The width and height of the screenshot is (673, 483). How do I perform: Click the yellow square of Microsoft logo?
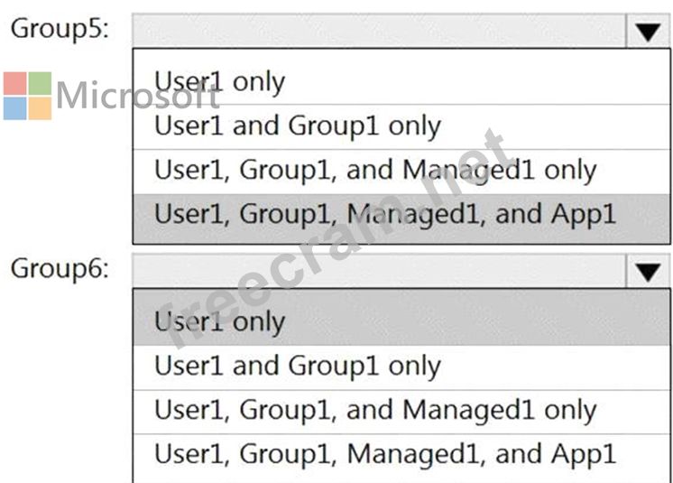pyautogui.click(x=40, y=108)
